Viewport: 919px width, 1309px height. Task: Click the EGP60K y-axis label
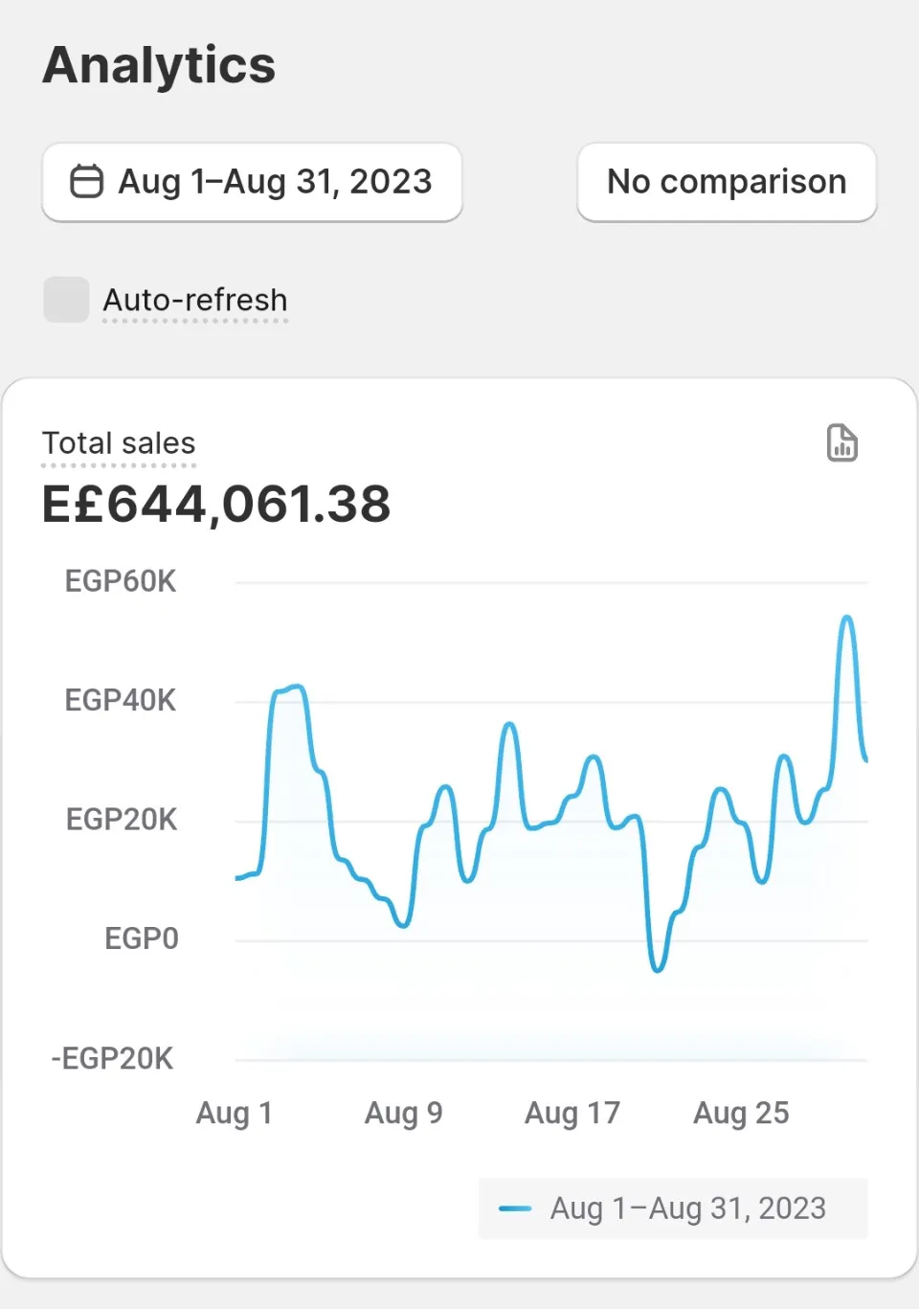[121, 581]
